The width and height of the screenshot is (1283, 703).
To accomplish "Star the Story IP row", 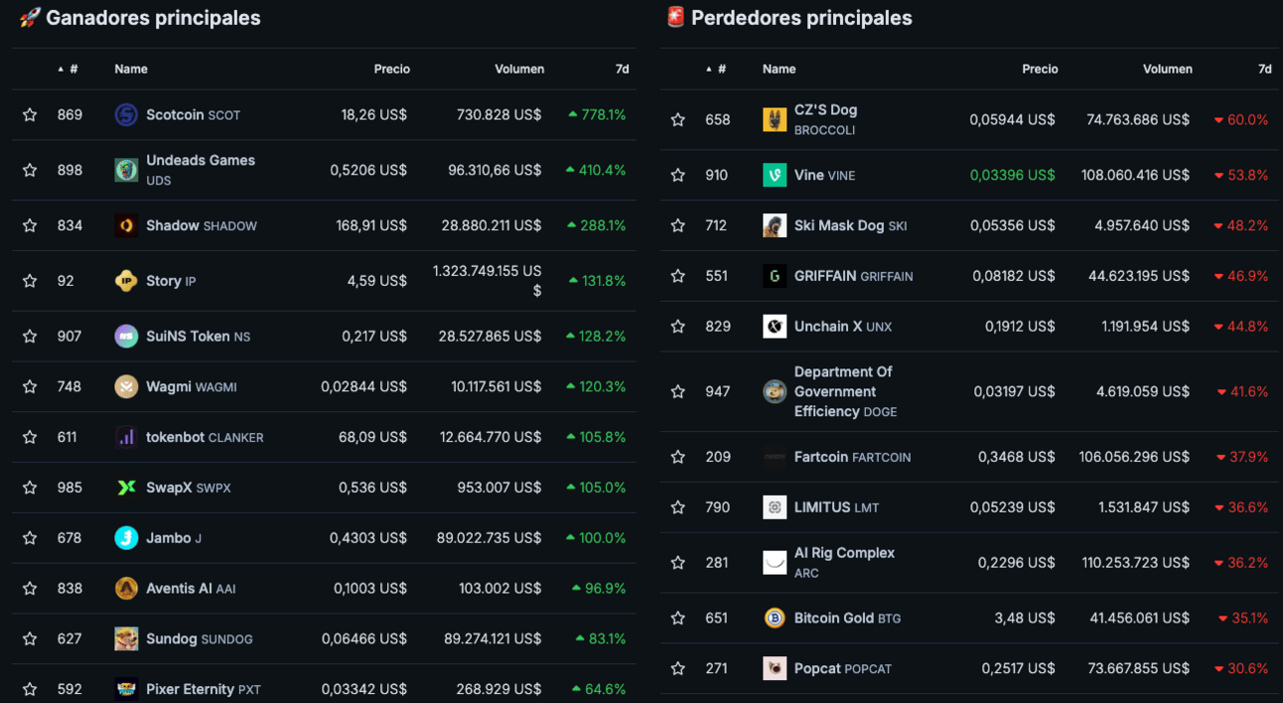I will pos(30,281).
